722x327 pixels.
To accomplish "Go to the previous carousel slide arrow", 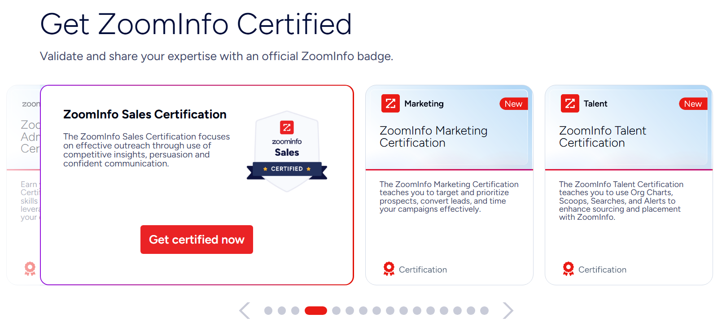I will [245, 310].
